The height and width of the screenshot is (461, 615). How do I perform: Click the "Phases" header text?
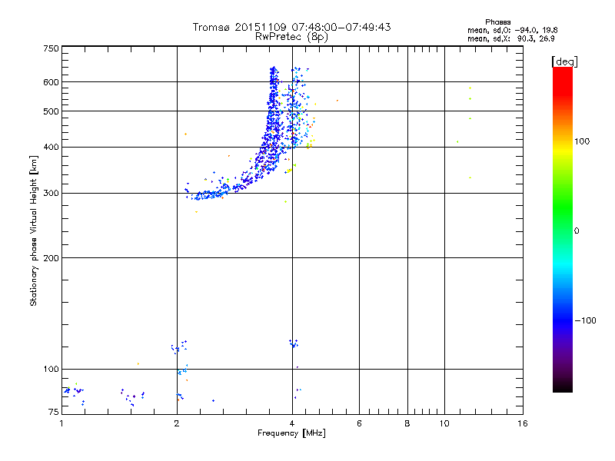497,22
